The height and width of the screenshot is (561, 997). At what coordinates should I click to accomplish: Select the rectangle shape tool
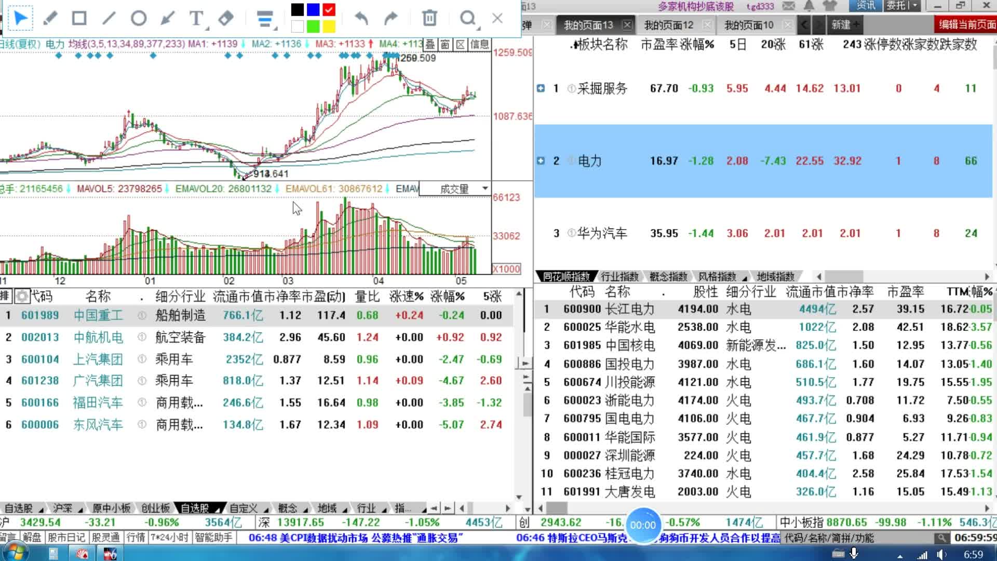click(79, 19)
